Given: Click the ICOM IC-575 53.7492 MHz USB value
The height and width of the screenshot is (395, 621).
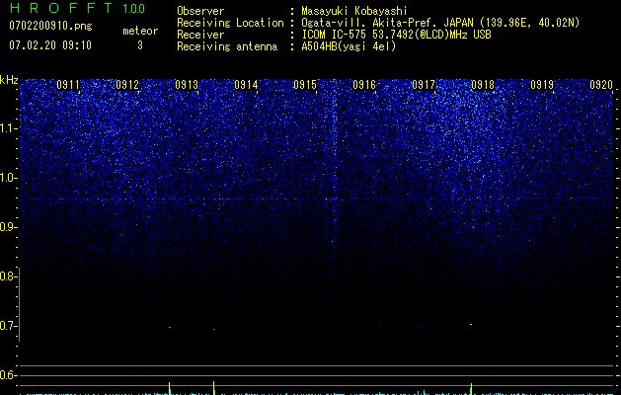Looking at the screenshot, I should (396, 35).
